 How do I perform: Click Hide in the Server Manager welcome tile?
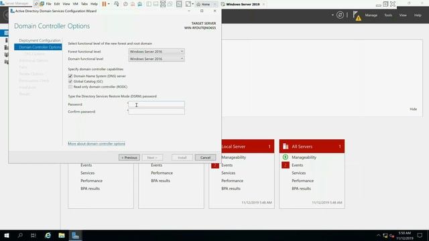(x=413, y=109)
